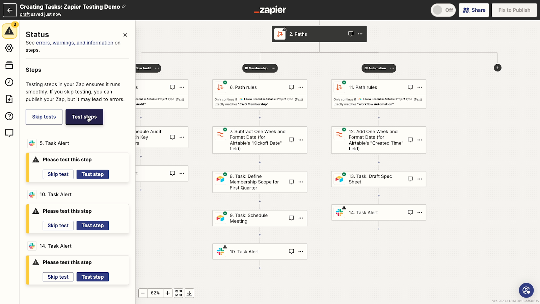Open B: Membership path menu dots
The width and height of the screenshot is (540, 304).
[x=273, y=68]
